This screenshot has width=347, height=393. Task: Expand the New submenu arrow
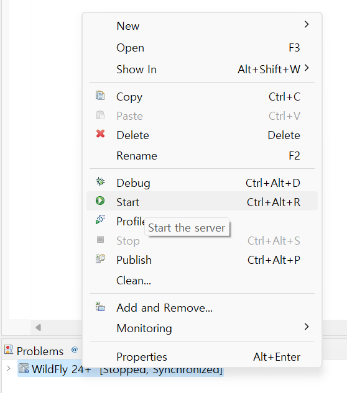click(x=307, y=24)
